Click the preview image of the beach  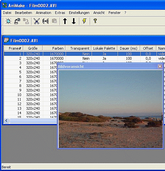111,109
